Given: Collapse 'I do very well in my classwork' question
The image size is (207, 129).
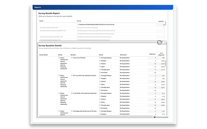Looking at the screenshot, I should click(72, 76).
